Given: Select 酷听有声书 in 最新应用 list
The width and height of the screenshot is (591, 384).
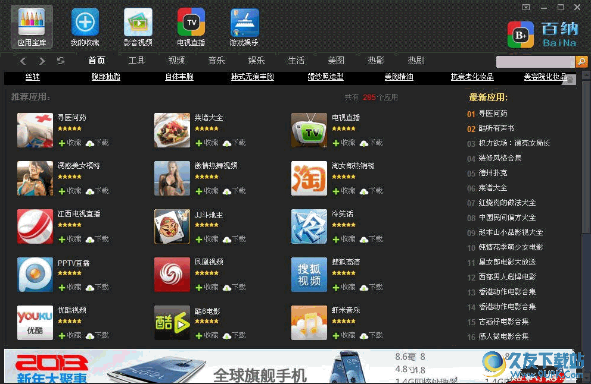Looking at the screenshot, I should point(496,128).
